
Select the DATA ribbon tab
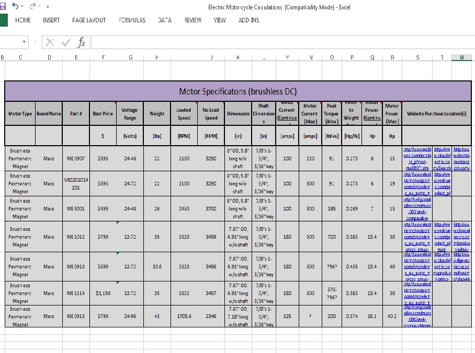click(165, 20)
